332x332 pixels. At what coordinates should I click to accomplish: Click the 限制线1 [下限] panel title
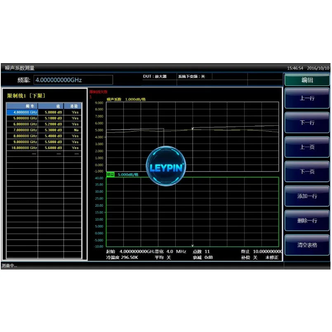tap(26, 96)
